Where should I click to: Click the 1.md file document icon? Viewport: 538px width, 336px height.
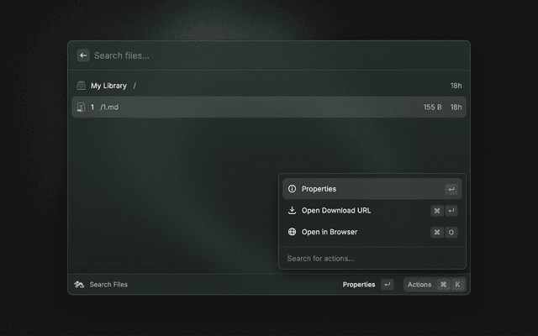point(82,108)
